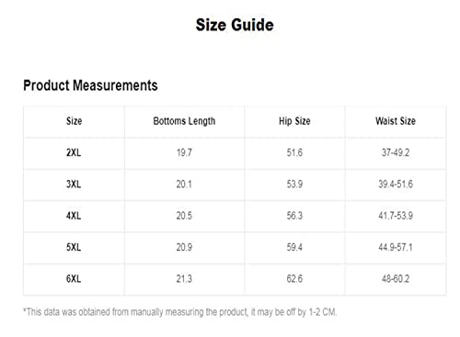460x337 pixels.
Task: Click the 48-60.2 waist size cell
Action: [x=396, y=278]
